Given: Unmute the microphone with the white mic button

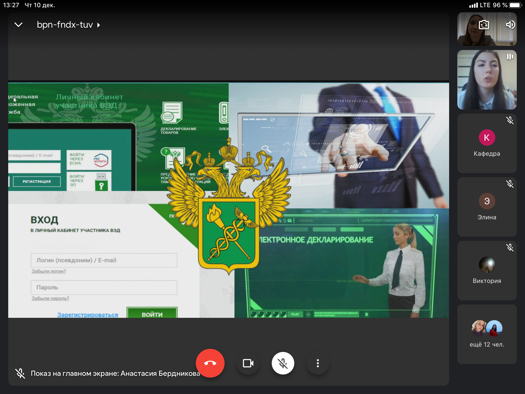Looking at the screenshot, I should coord(283,363).
